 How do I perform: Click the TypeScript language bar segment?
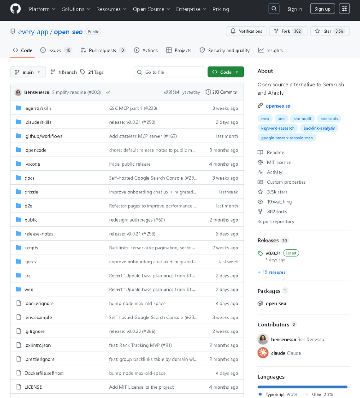302,387
